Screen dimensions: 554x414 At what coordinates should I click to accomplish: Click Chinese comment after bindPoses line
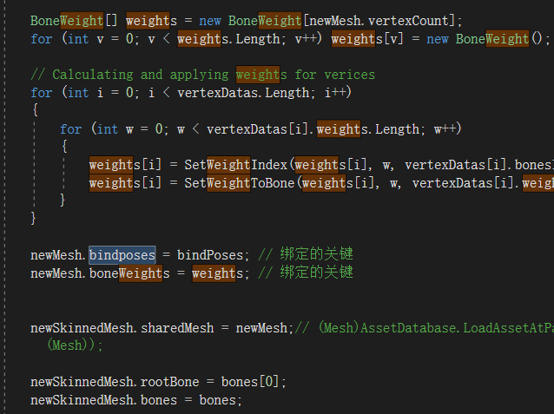click(x=306, y=254)
